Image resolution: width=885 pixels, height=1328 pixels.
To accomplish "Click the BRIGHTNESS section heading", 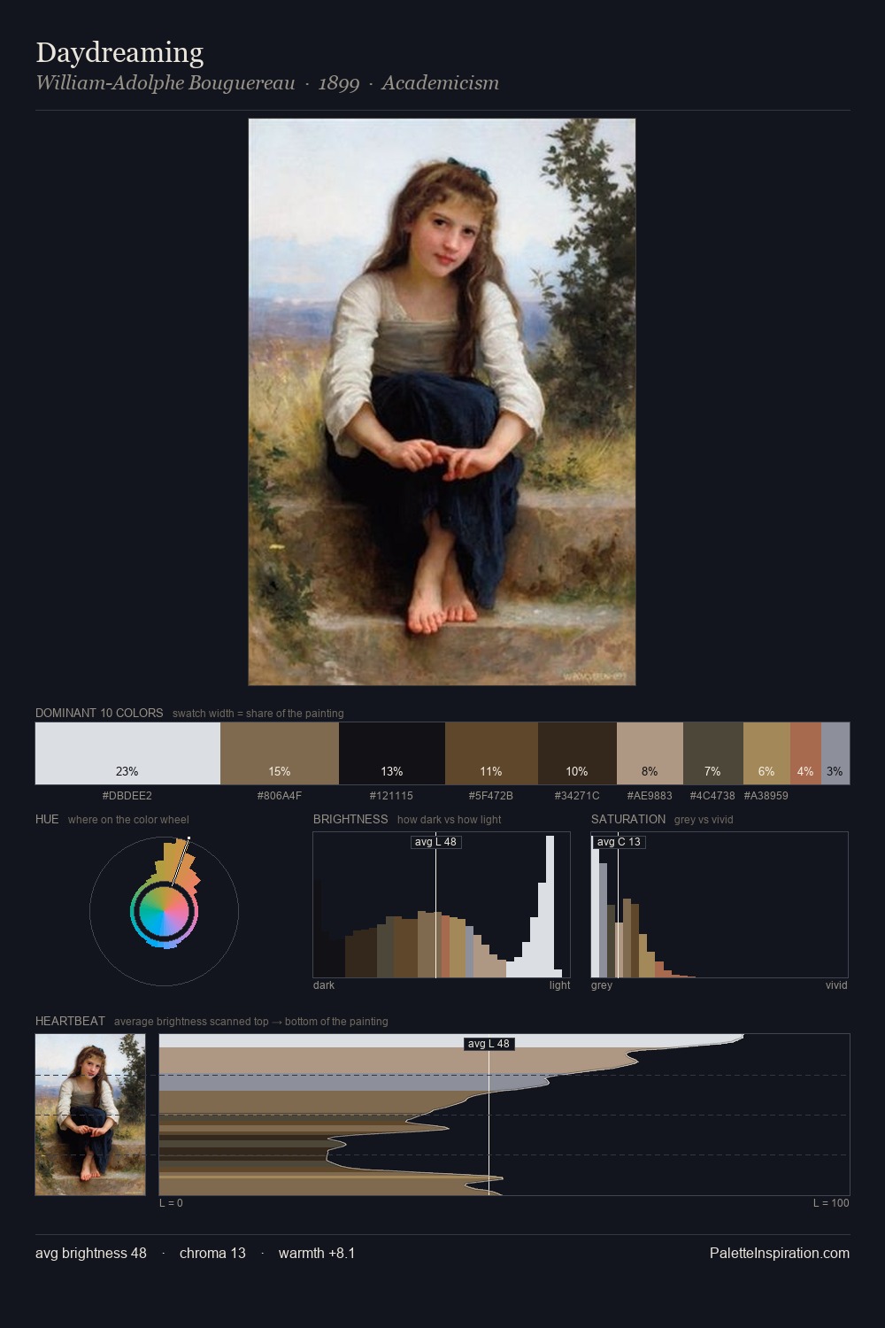I will (350, 819).
